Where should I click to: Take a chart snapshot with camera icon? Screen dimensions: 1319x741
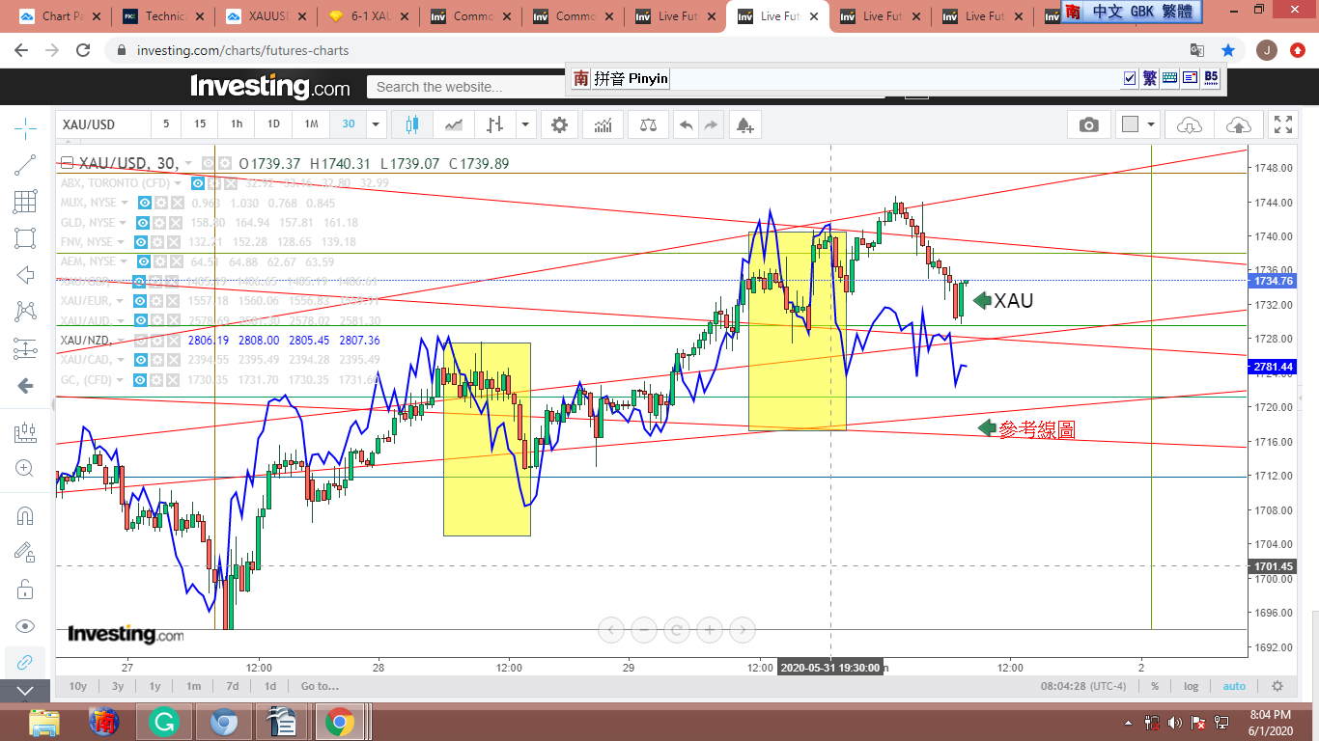[1088, 124]
